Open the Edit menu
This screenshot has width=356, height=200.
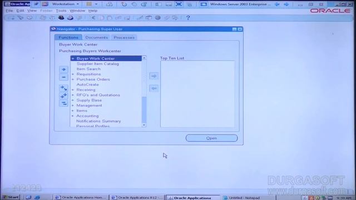click(x=20, y=11)
